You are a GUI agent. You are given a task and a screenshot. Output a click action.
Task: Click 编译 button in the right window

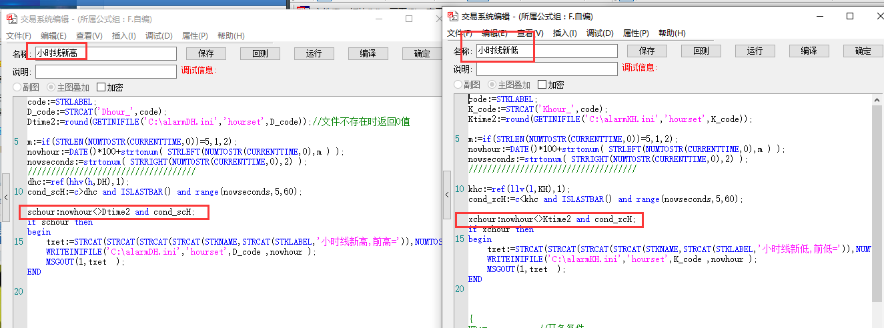pyautogui.click(x=809, y=51)
